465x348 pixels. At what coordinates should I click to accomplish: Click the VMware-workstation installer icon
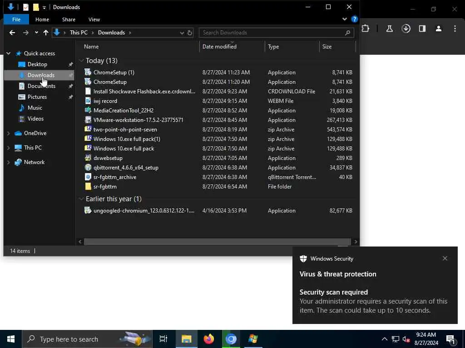[x=88, y=120]
